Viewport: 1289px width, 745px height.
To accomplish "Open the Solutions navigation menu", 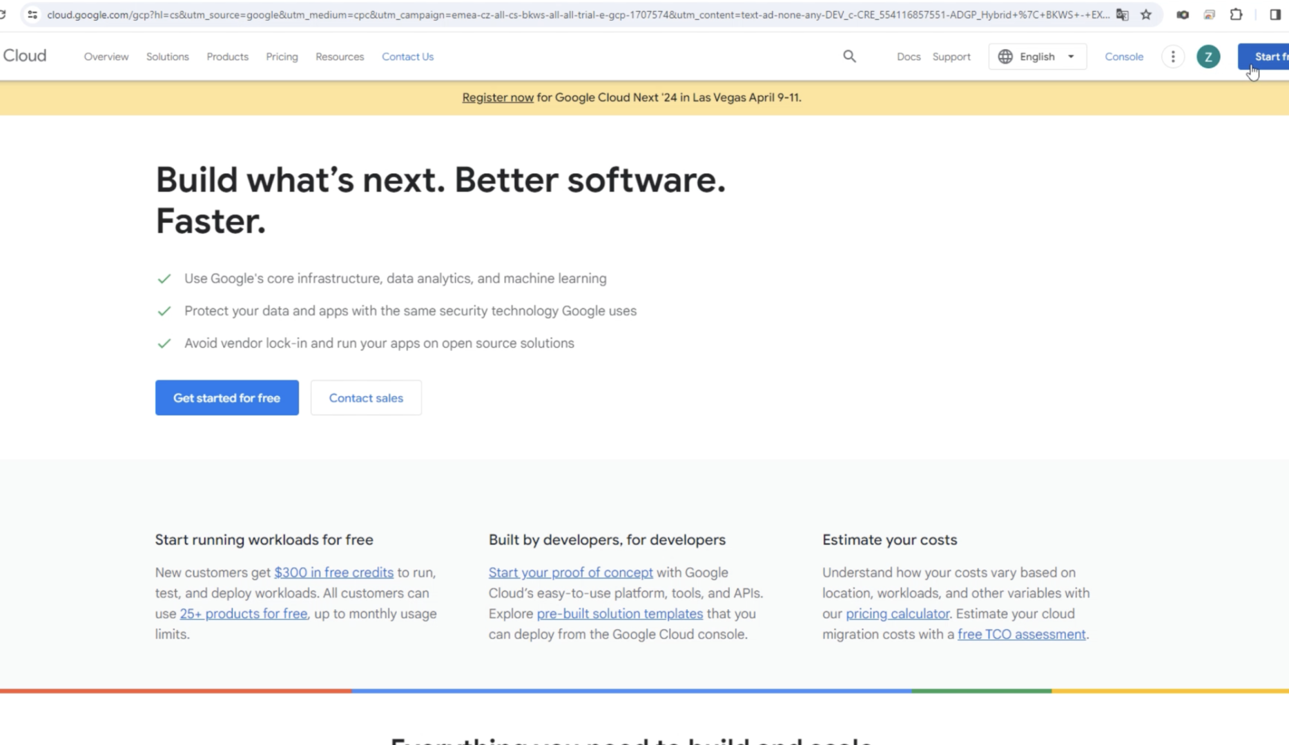I will tap(167, 57).
